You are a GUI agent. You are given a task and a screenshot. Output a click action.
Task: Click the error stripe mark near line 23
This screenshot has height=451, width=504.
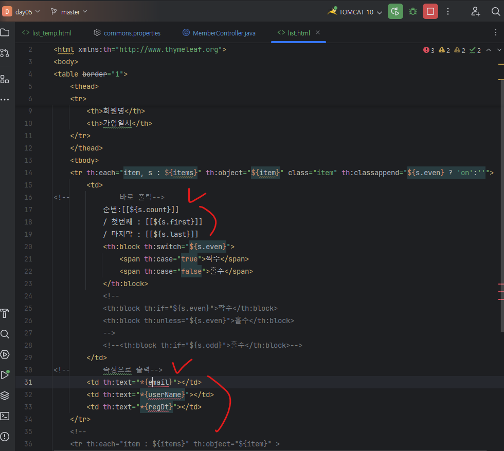tap(501, 284)
